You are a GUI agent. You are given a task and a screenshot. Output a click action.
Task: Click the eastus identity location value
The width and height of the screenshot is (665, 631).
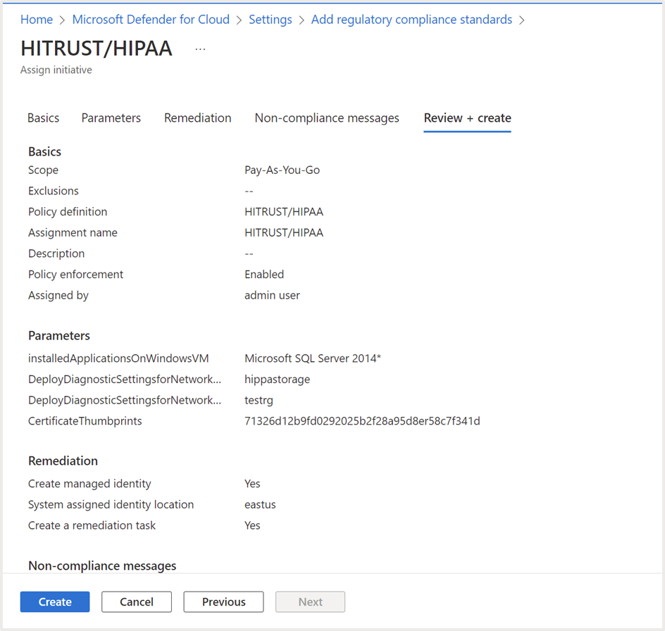[x=260, y=505]
